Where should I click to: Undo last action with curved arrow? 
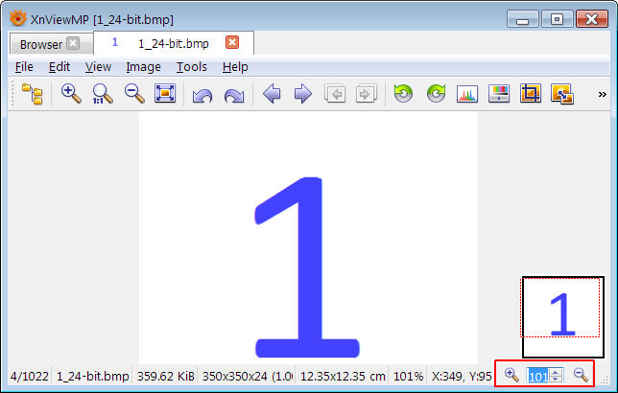(202, 95)
